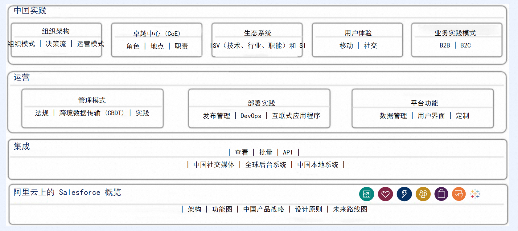Click 角色 under 卓越中心
Image resolution: width=518 pixels, height=231 pixels.
(133, 46)
